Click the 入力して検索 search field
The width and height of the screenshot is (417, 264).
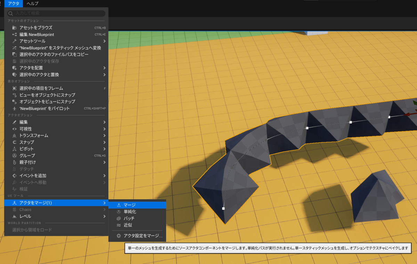coord(56,13)
